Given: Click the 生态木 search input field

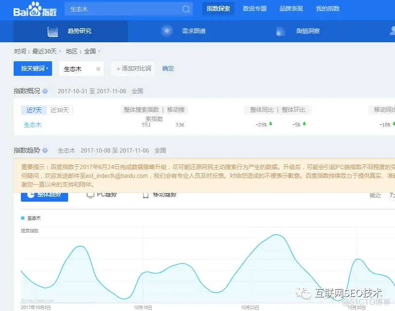Looking at the screenshot, I should tap(122, 8).
